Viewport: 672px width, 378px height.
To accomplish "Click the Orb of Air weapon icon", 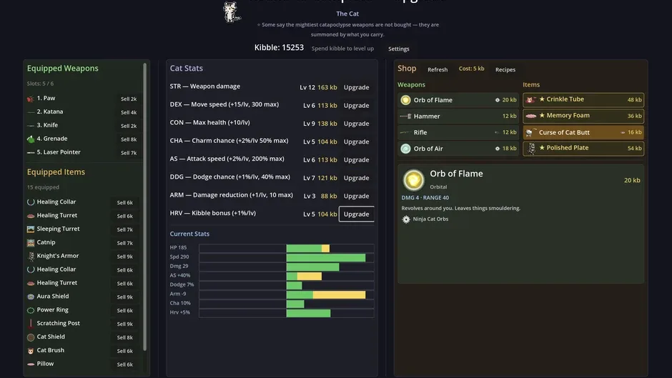I will 405,149.
